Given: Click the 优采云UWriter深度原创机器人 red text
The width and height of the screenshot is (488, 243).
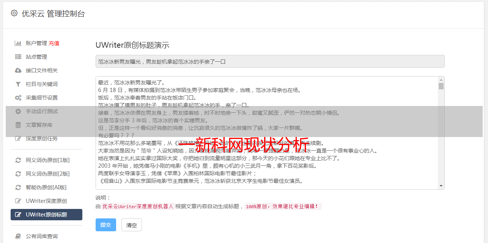Looking at the screenshot, I should [138, 207].
